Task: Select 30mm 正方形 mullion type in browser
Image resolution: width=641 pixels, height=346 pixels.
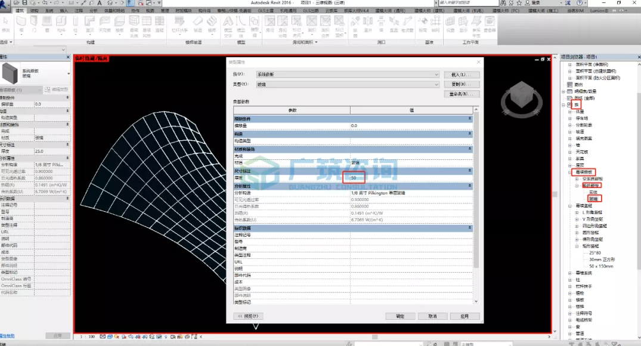Action: 602,259
